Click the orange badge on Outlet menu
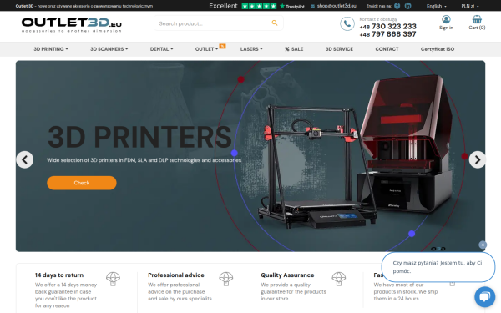Image resolution: width=501 pixels, height=313 pixels. (x=222, y=46)
